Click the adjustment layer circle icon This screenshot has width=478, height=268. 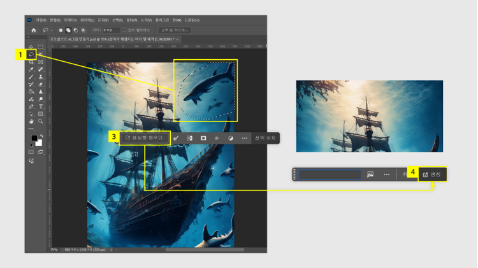point(231,138)
